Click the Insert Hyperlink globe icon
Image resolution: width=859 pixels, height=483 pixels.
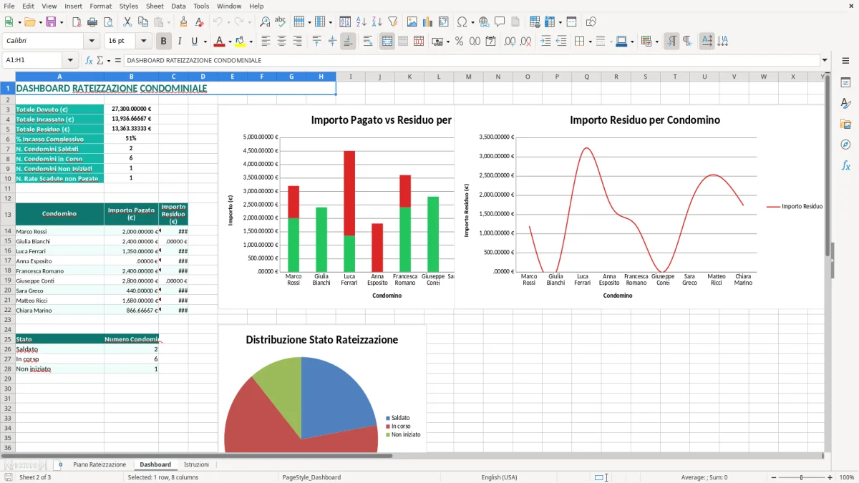pyautogui.click(x=485, y=22)
